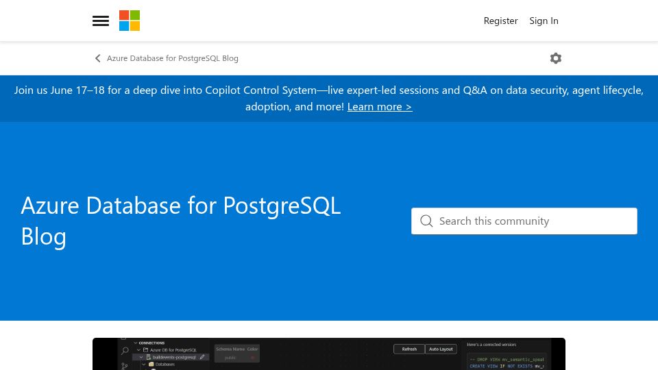Click the Sign In link
658x370 pixels.
[x=544, y=21]
